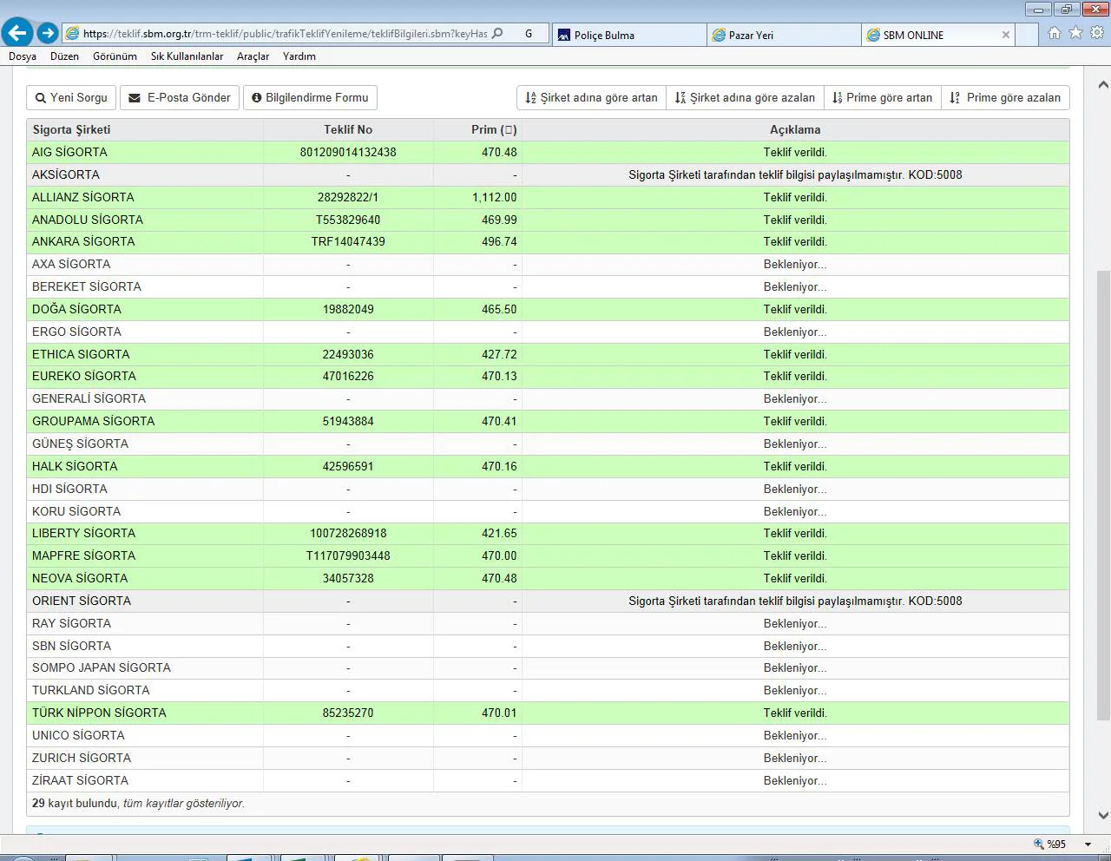This screenshot has height=861, width=1111.
Task: Open the Dosya menu
Action: tap(23, 56)
